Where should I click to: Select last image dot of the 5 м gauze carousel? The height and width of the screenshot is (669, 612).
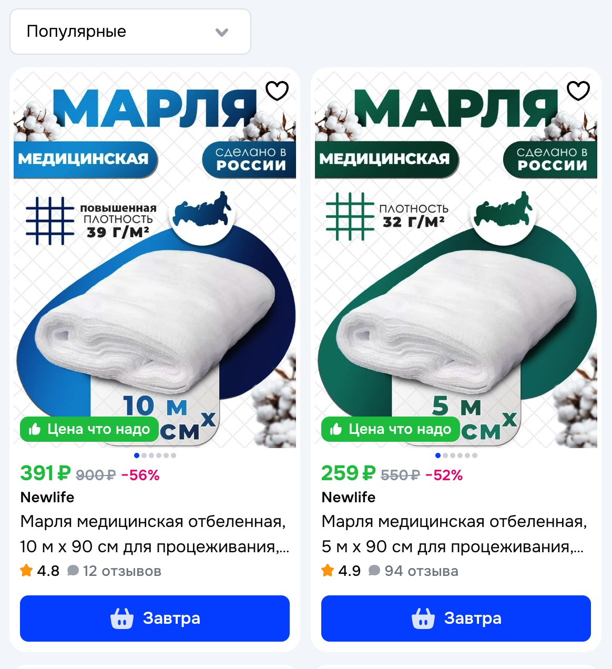tap(475, 455)
